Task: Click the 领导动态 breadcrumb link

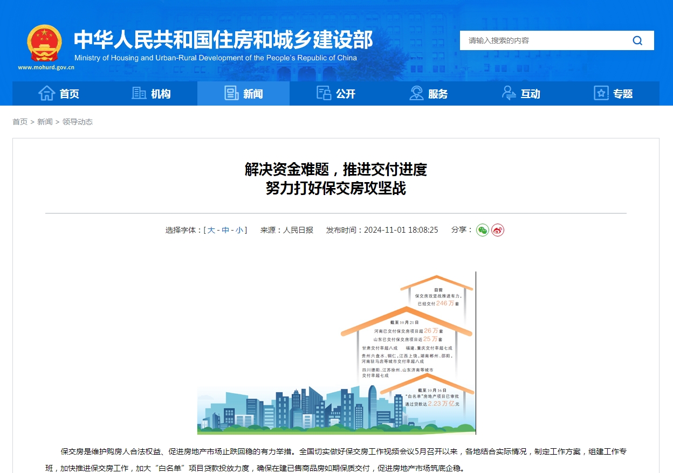Action: pos(78,122)
